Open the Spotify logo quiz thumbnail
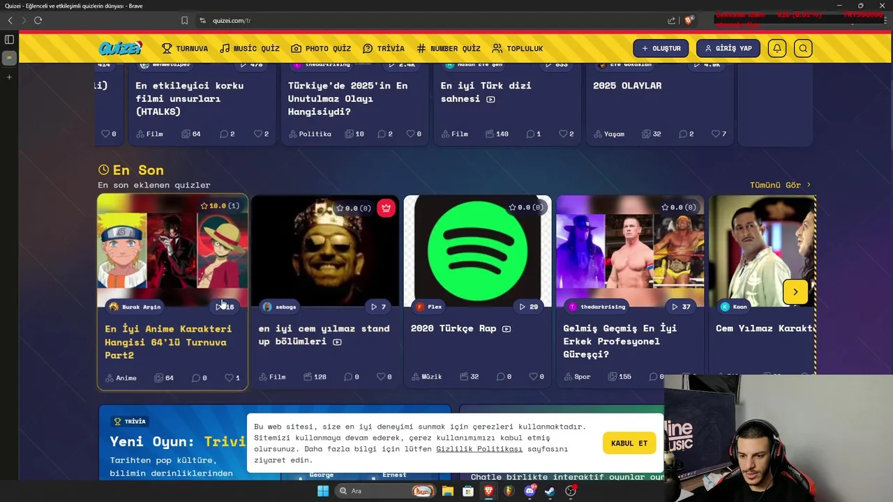The height and width of the screenshot is (502, 893). 477,251
